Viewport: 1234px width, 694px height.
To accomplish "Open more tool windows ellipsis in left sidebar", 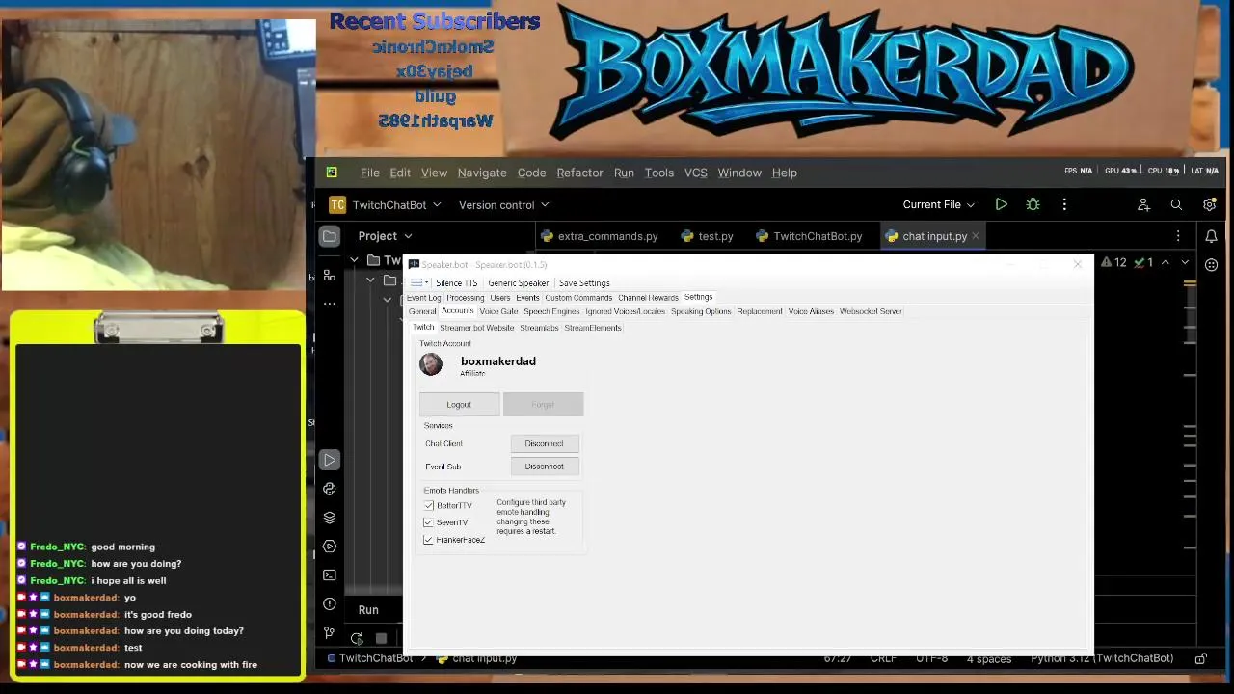I will tap(330, 304).
